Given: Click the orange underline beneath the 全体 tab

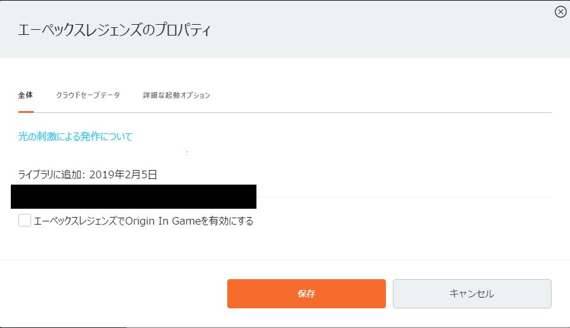Looking at the screenshot, I should (25, 112).
